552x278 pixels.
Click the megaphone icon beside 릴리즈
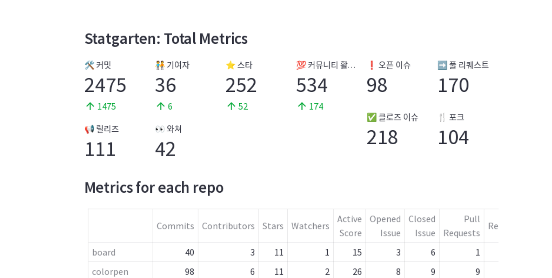(x=89, y=129)
